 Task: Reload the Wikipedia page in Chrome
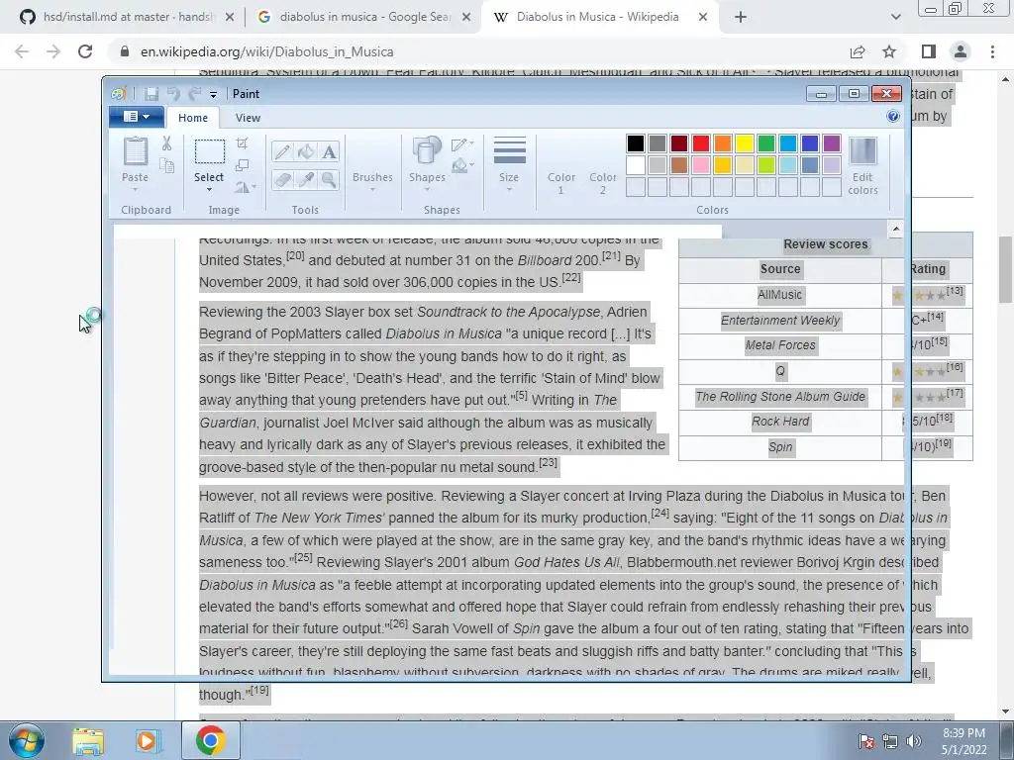coord(85,51)
